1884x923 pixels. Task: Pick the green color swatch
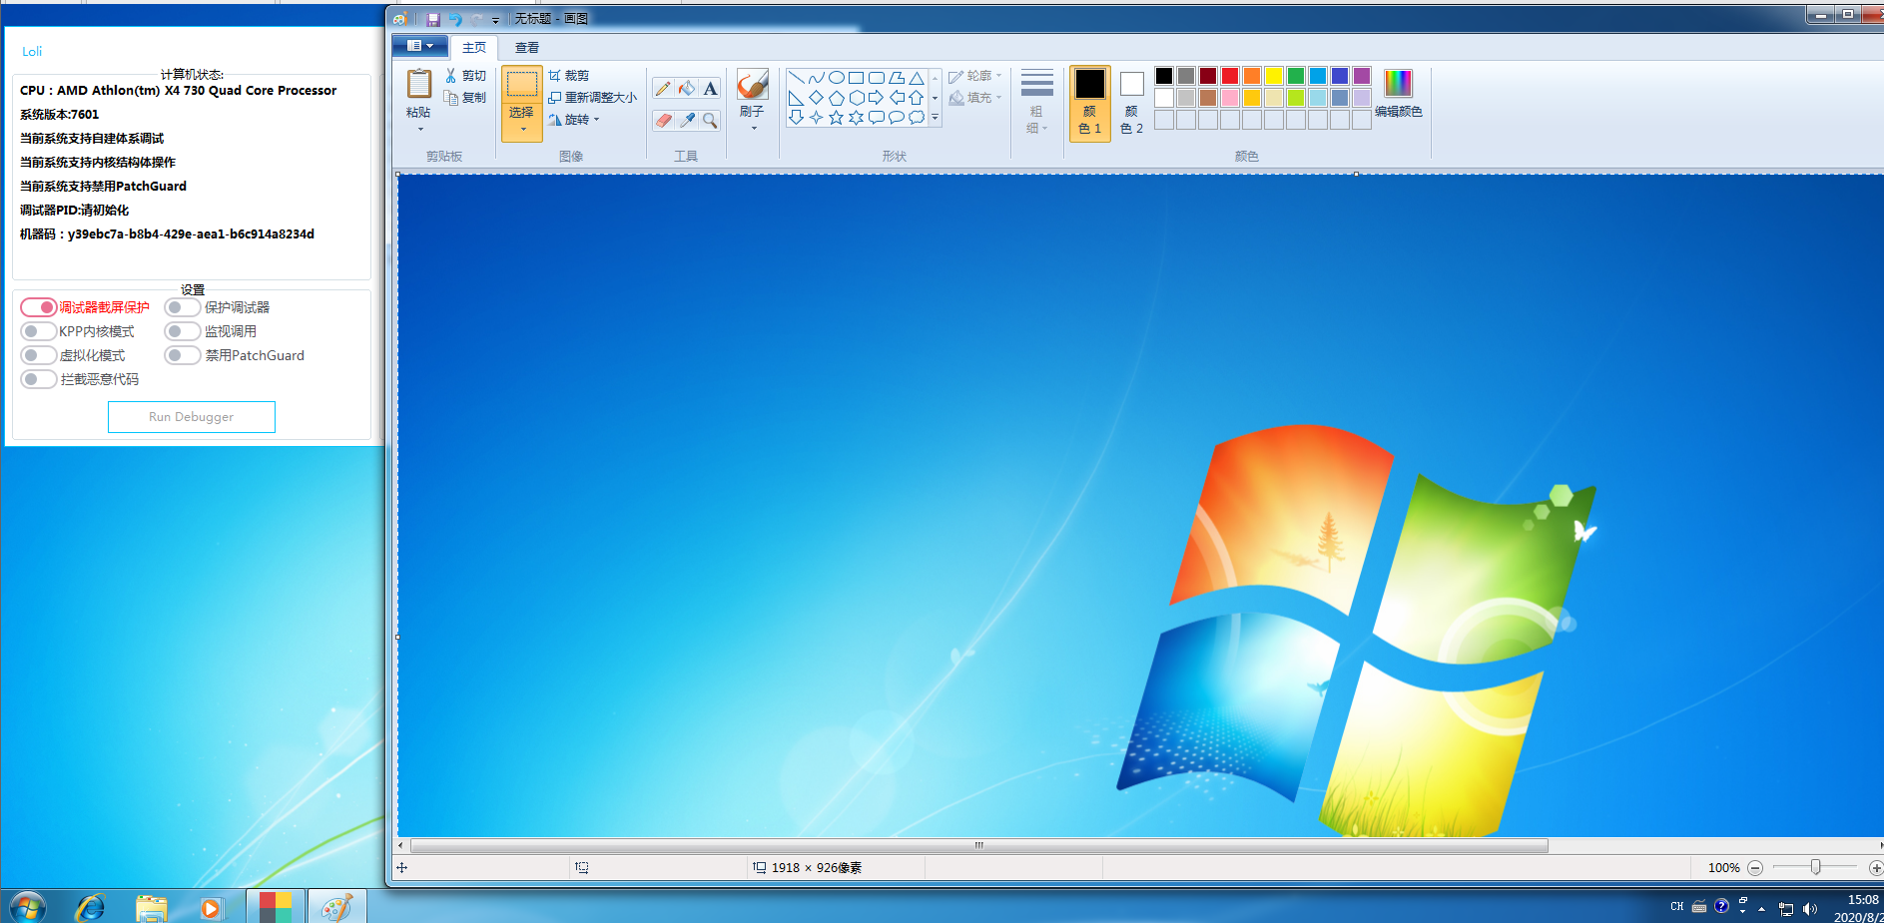pyautogui.click(x=1296, y=76)
